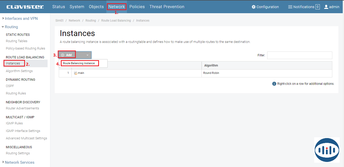Open the Policies top menu
This screenshot has width=344, height=167.
pyautogui.click(x=137, y=7)
